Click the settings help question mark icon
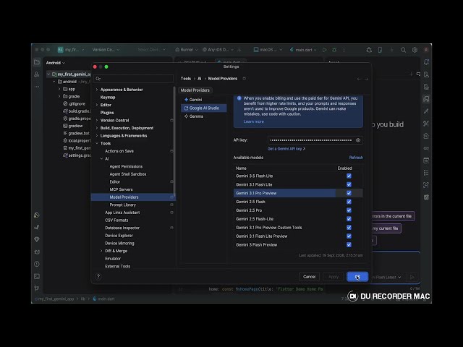Image resolution: width=463 pixels, height=347 pixels. click(98, 276)
